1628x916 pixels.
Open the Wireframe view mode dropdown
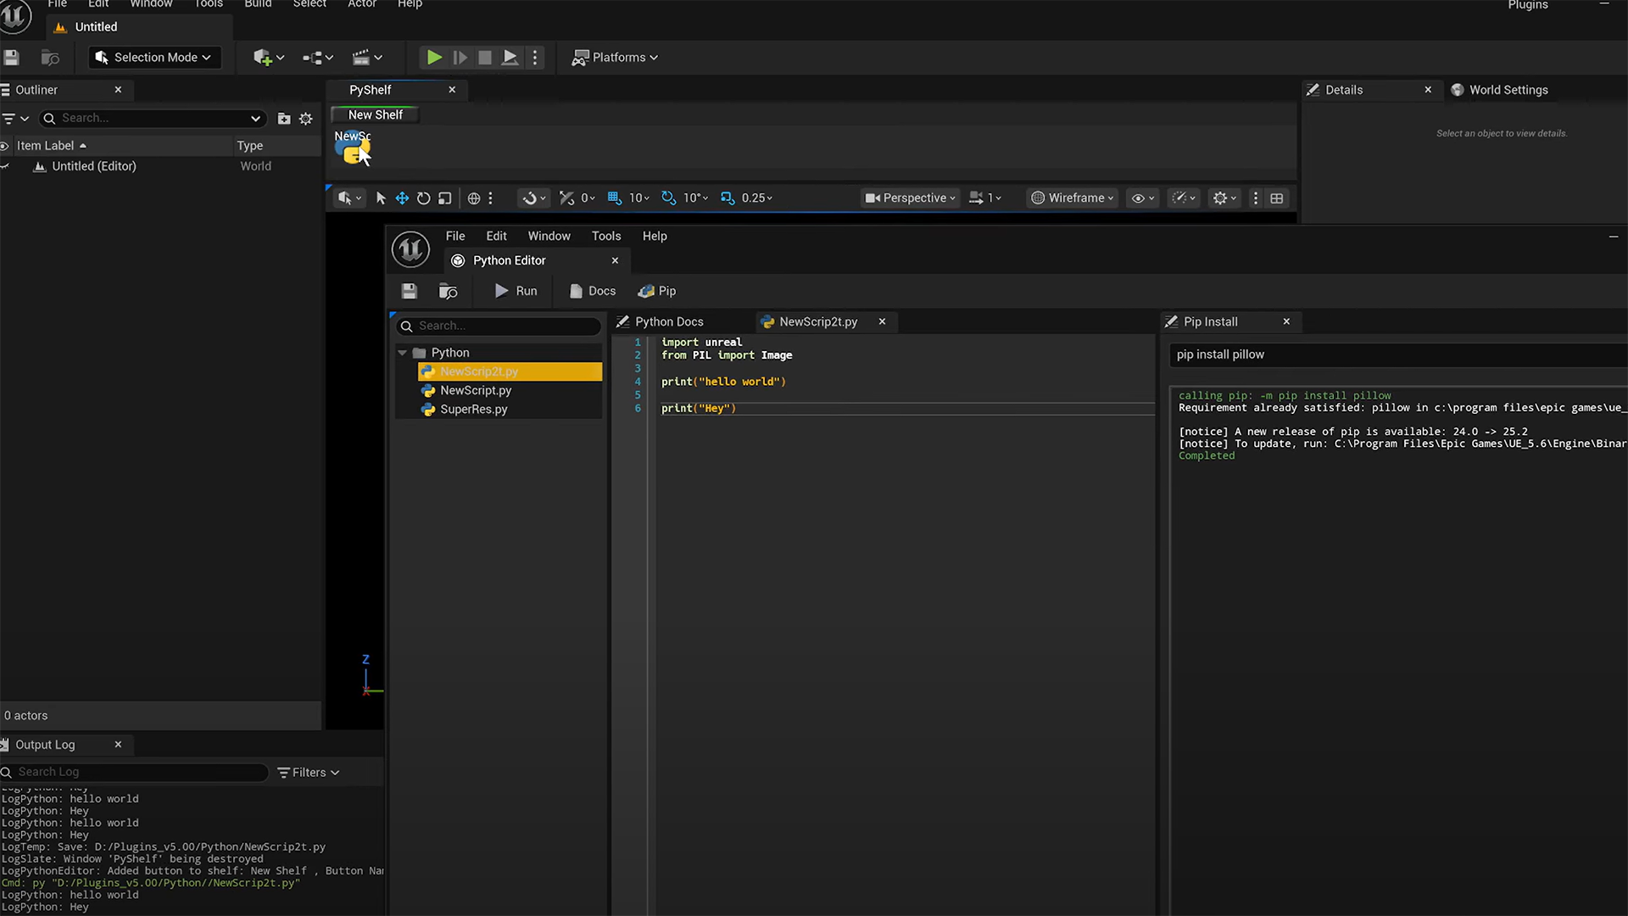coord(1073,198)
